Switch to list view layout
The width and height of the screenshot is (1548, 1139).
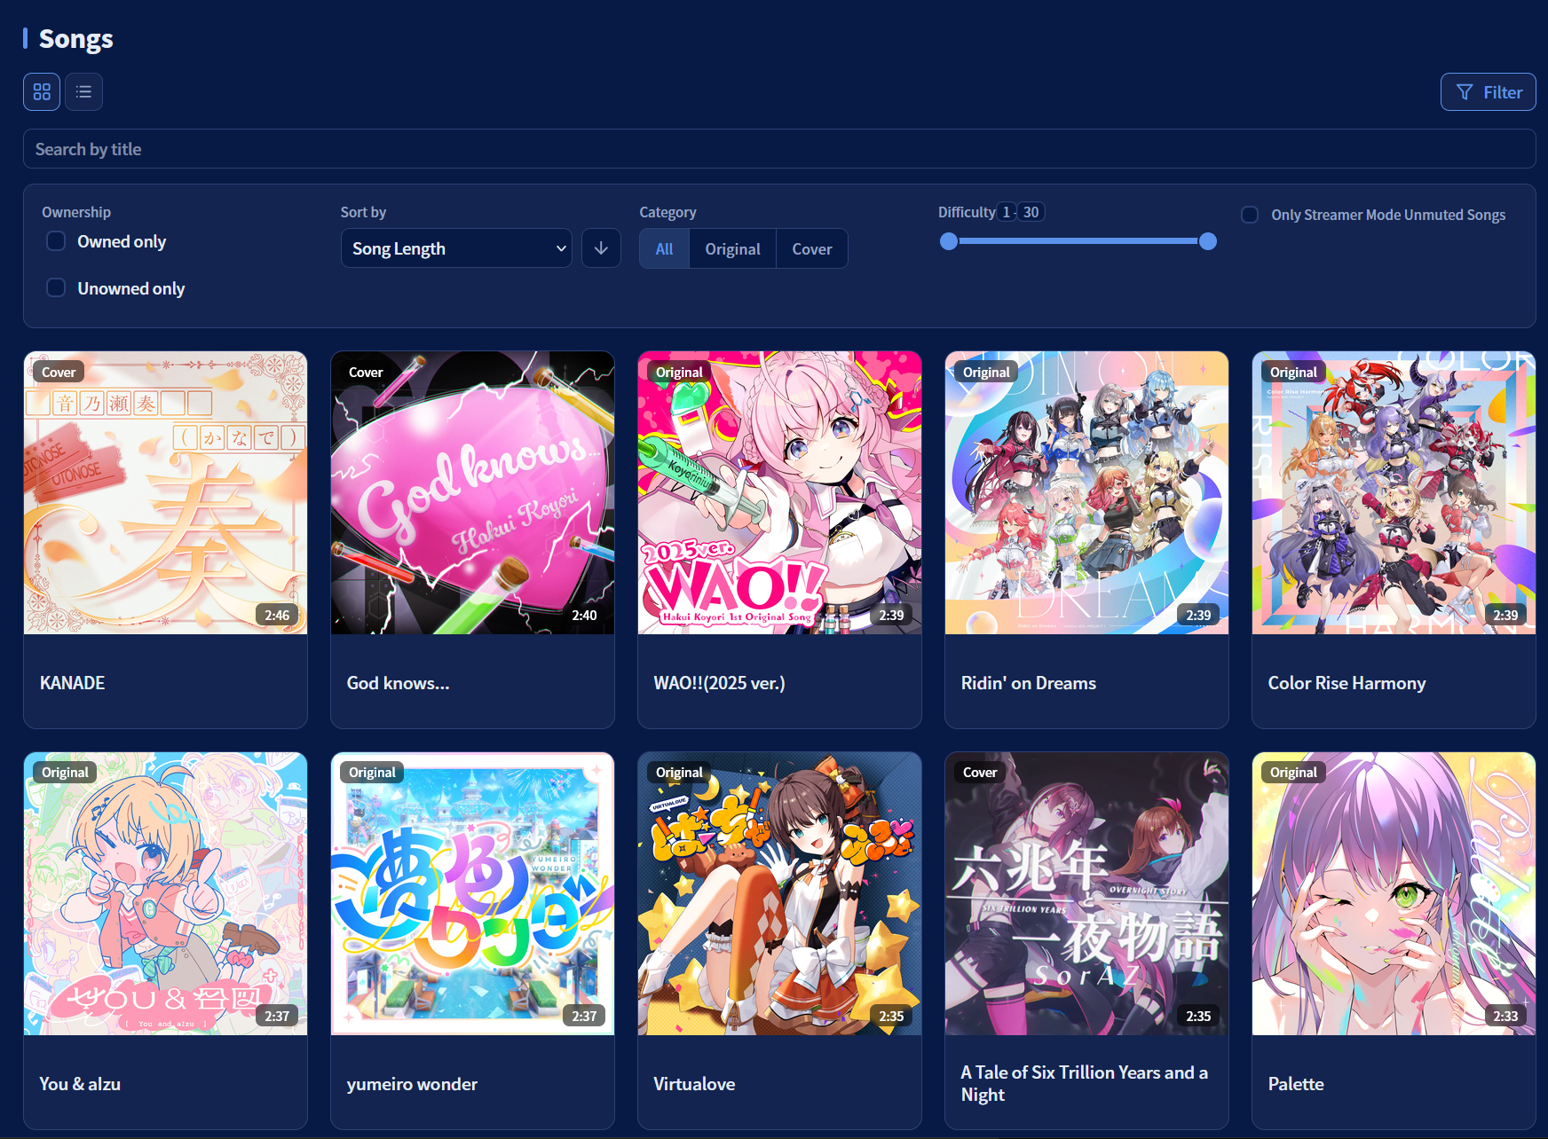pos(83,91)
